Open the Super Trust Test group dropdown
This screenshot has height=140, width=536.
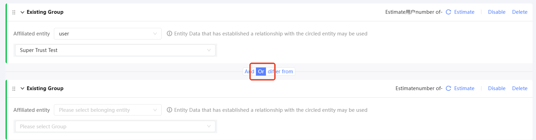pos(115,50)
